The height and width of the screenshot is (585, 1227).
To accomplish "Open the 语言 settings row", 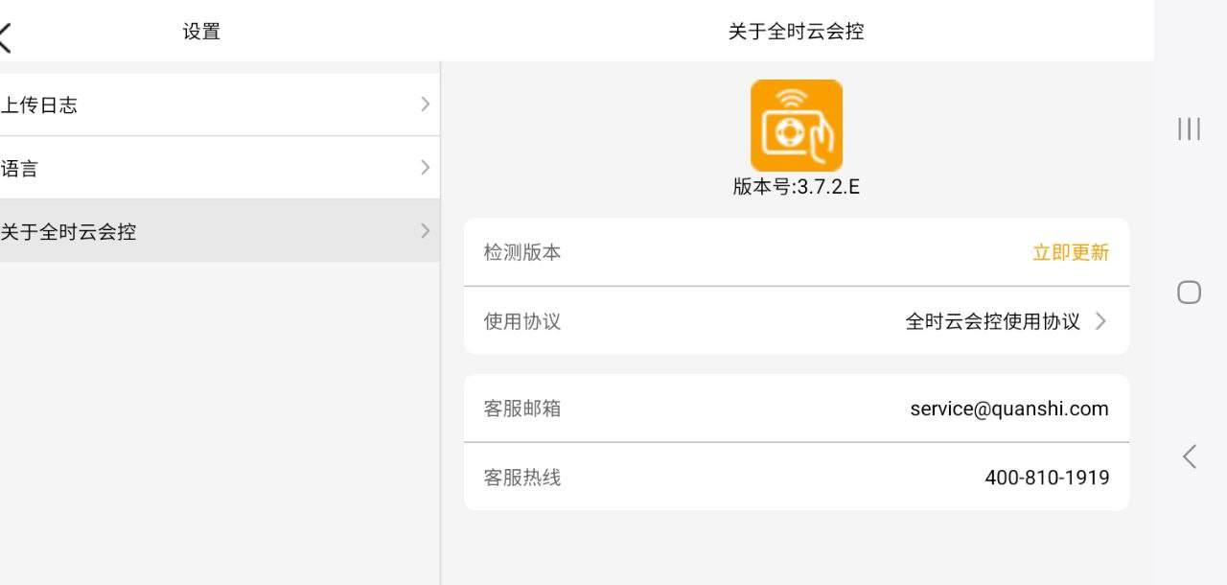I will click(220, 168).
